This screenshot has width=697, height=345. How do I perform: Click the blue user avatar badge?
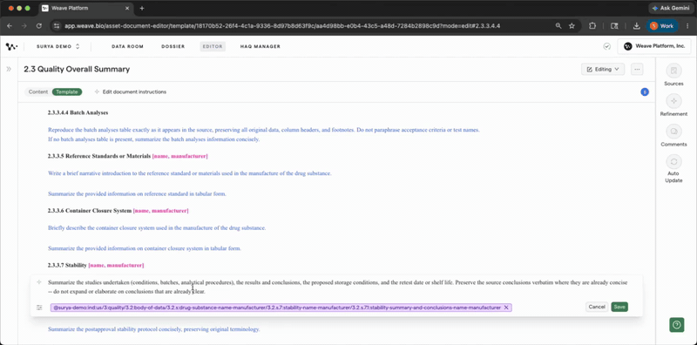(x=645, y=92)
